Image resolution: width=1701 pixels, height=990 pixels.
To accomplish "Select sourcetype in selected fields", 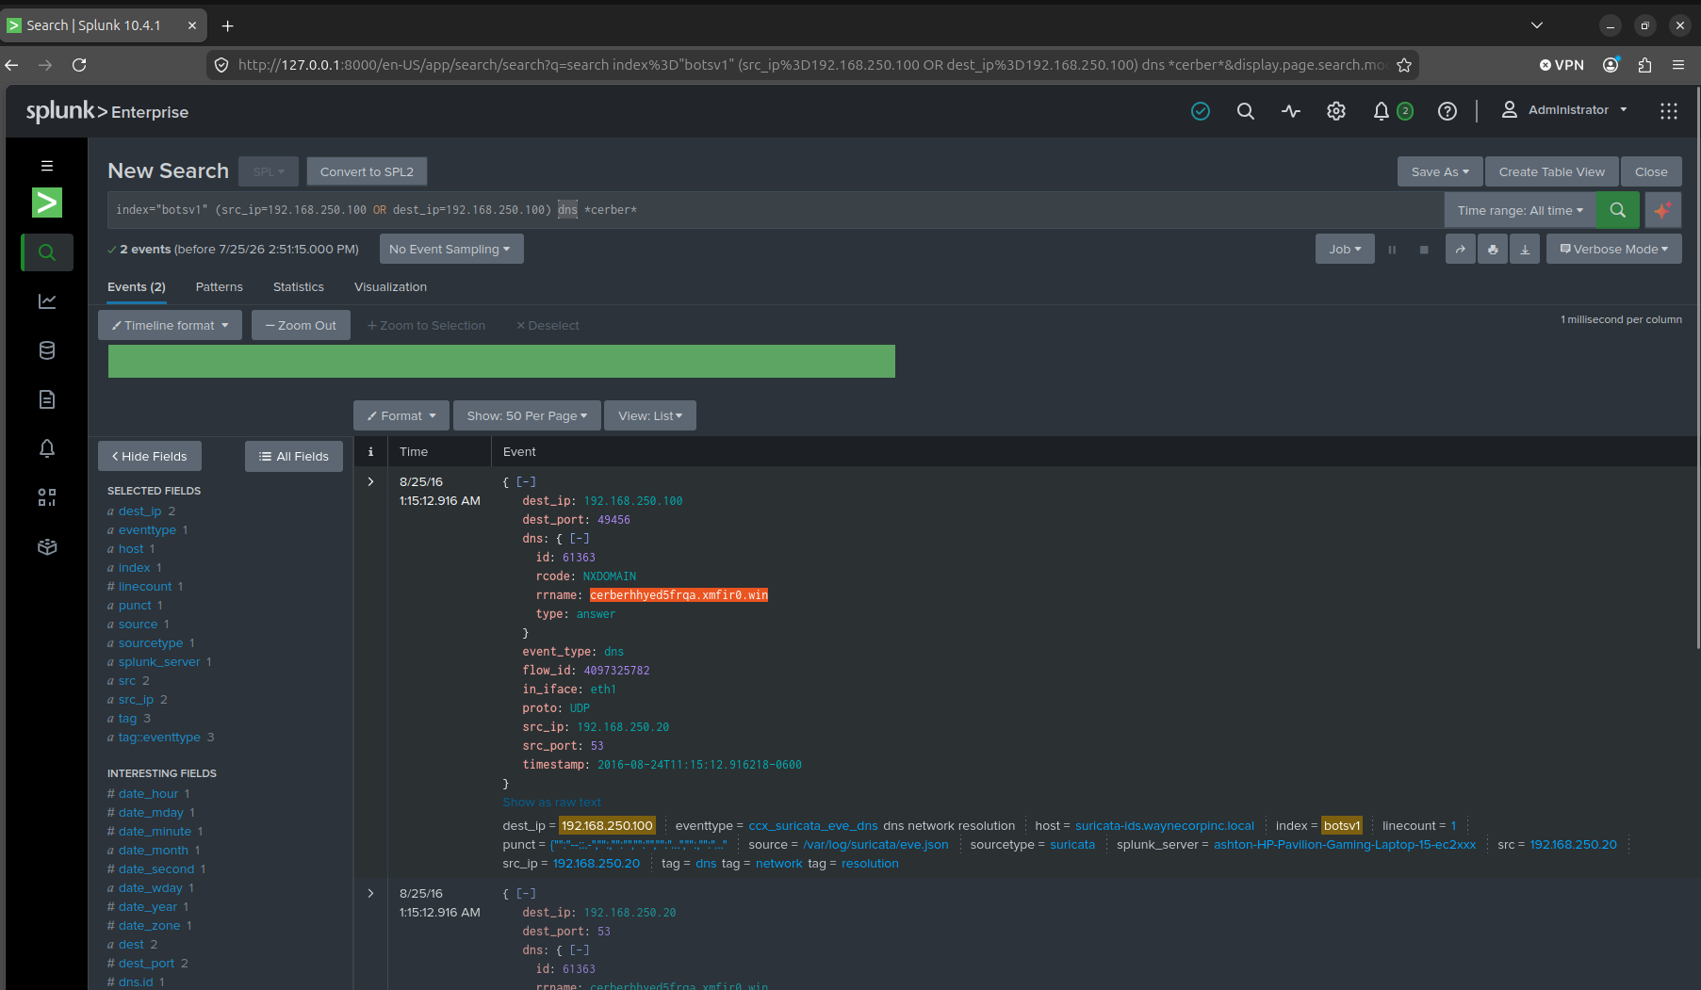I will pyautogui.click(x=151, y=642).
